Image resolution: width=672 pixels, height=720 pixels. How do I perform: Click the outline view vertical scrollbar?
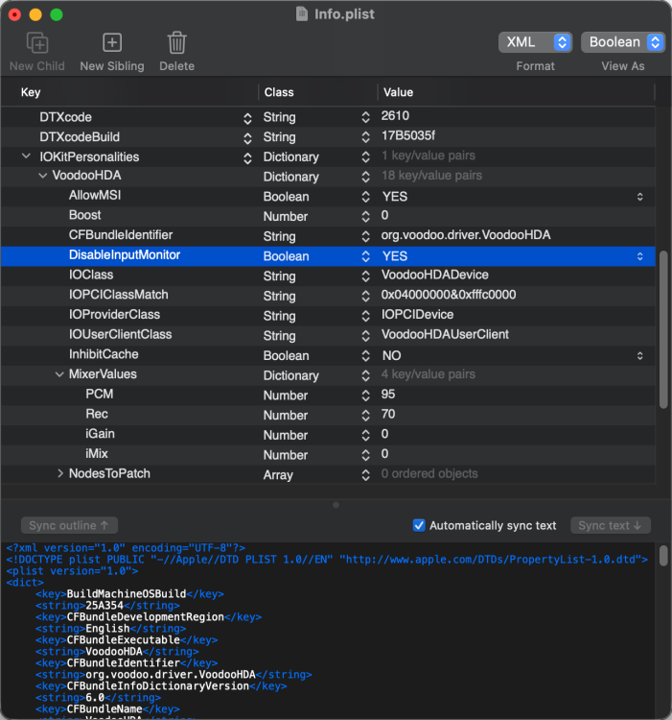click(663, 329)
